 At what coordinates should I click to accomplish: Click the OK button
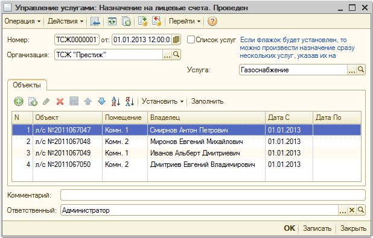pos(289,228)
